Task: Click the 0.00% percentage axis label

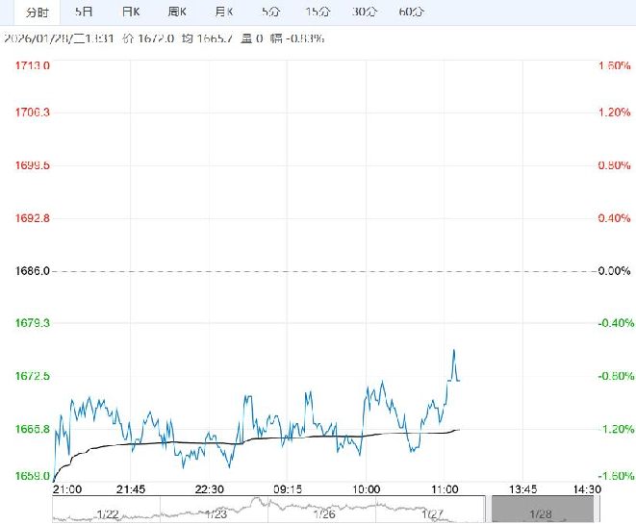Action: click(x=612, y=271)
